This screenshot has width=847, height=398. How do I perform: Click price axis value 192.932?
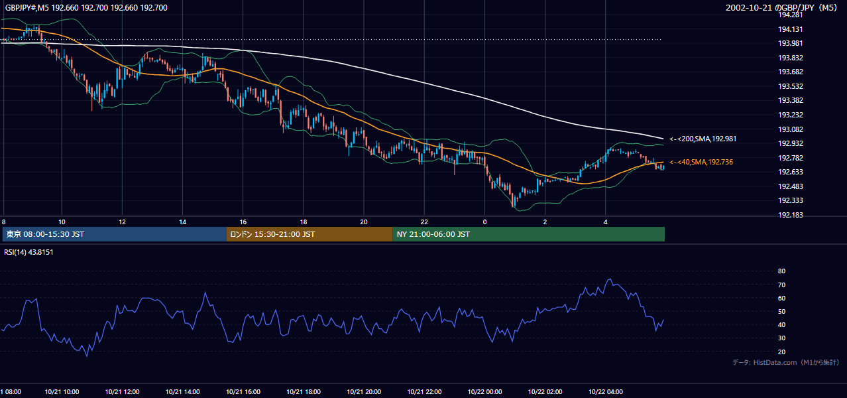(791, 143)
